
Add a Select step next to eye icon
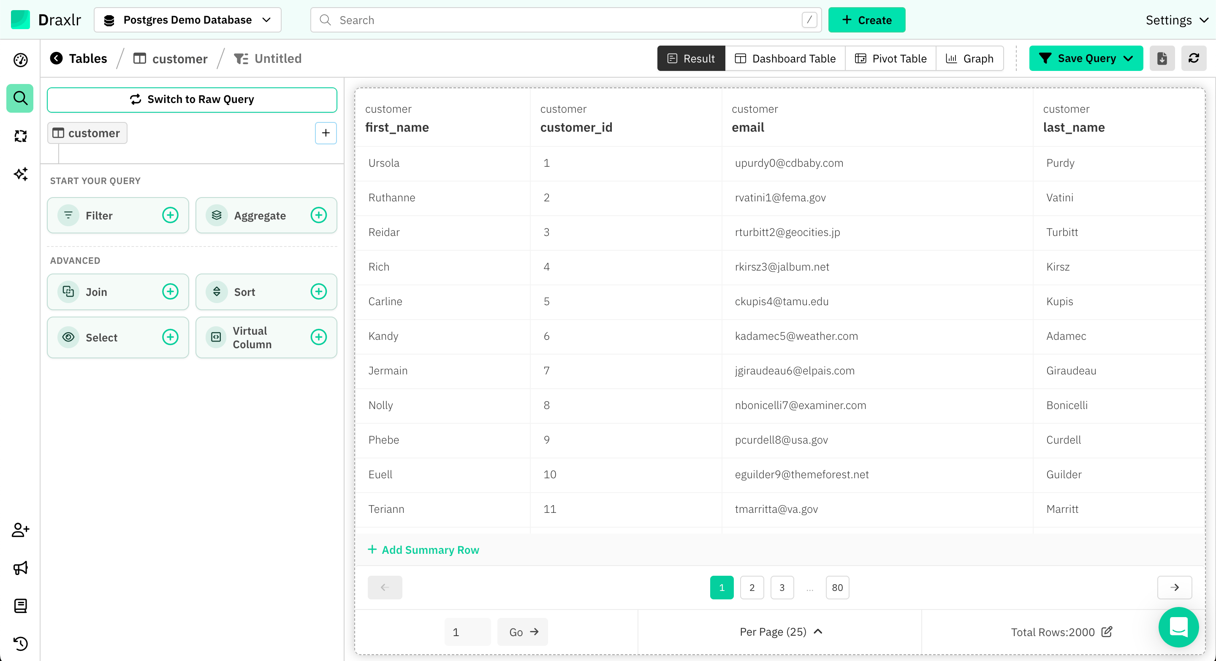pos(170,337)
